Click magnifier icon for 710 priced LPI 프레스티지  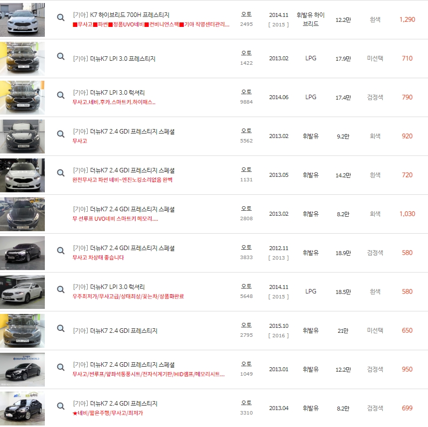61,56
